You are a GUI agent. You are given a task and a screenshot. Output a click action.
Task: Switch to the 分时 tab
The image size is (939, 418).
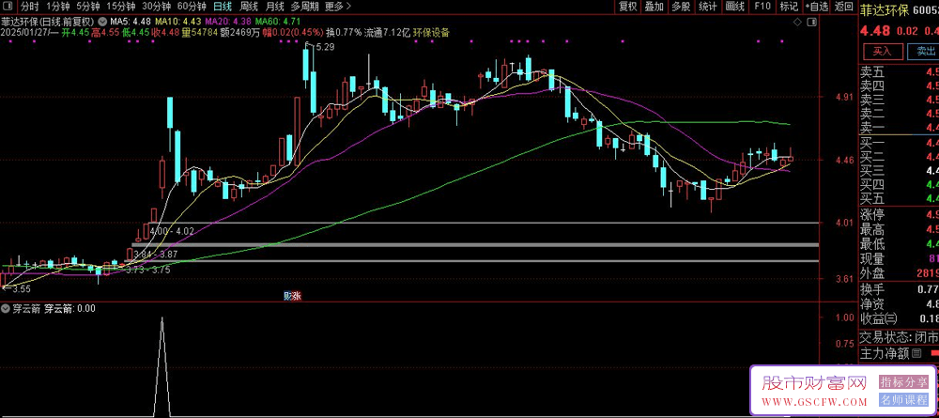coord(29,7)
